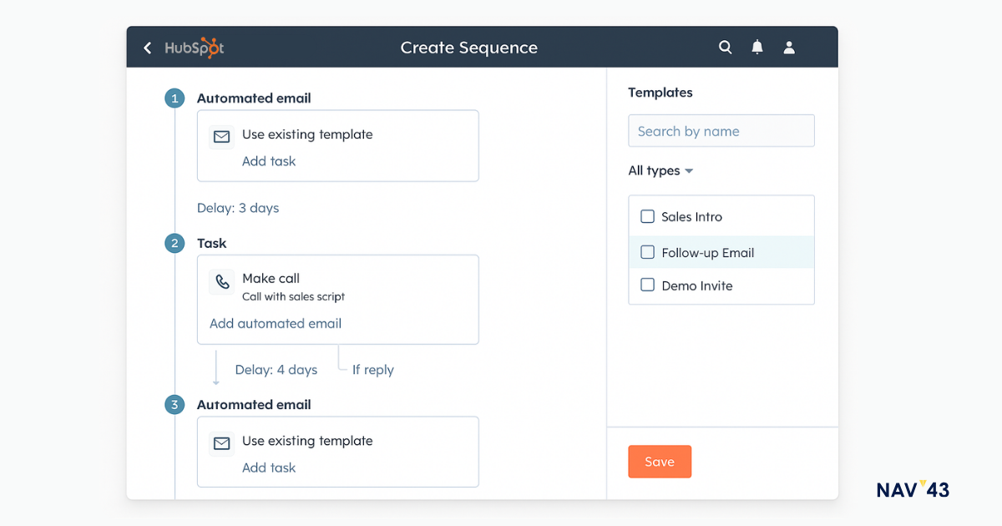Check the Sales Intro template checkbox
Viewport: 1002px width, 526px height.
tap(647, 216)
